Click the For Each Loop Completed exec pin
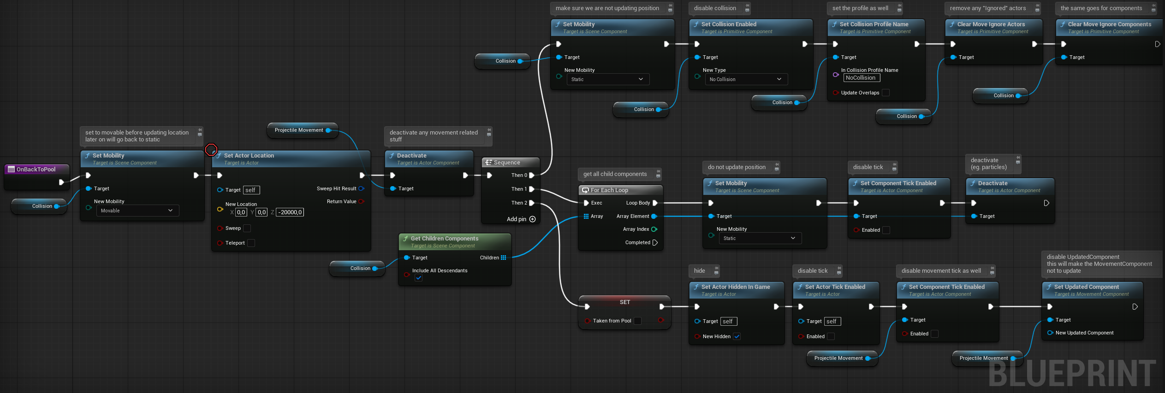The image size is (1165, 393). point(655,243)
